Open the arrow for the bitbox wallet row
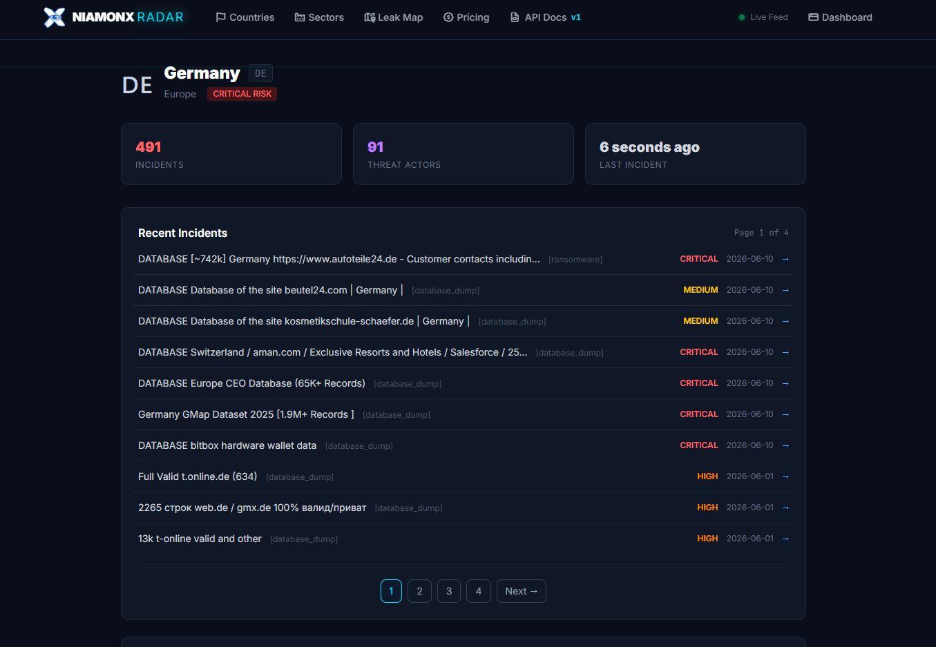This screenshot has height=647, width=936. pyautogui.click(x=785, y=445)
